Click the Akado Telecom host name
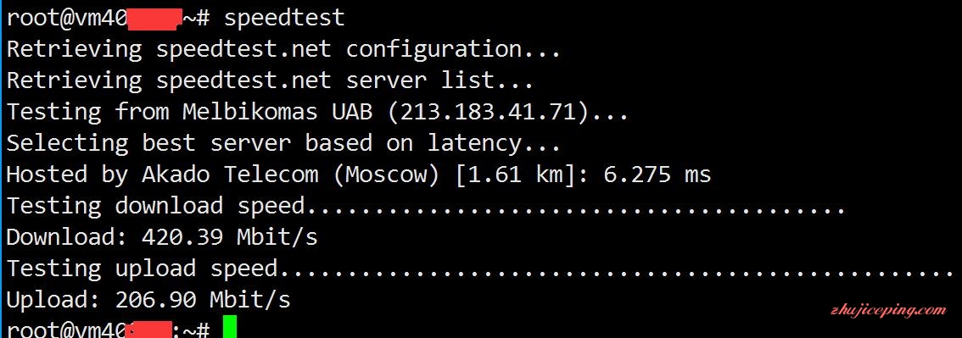The image size is (962, 338). (x=230, y=175)
